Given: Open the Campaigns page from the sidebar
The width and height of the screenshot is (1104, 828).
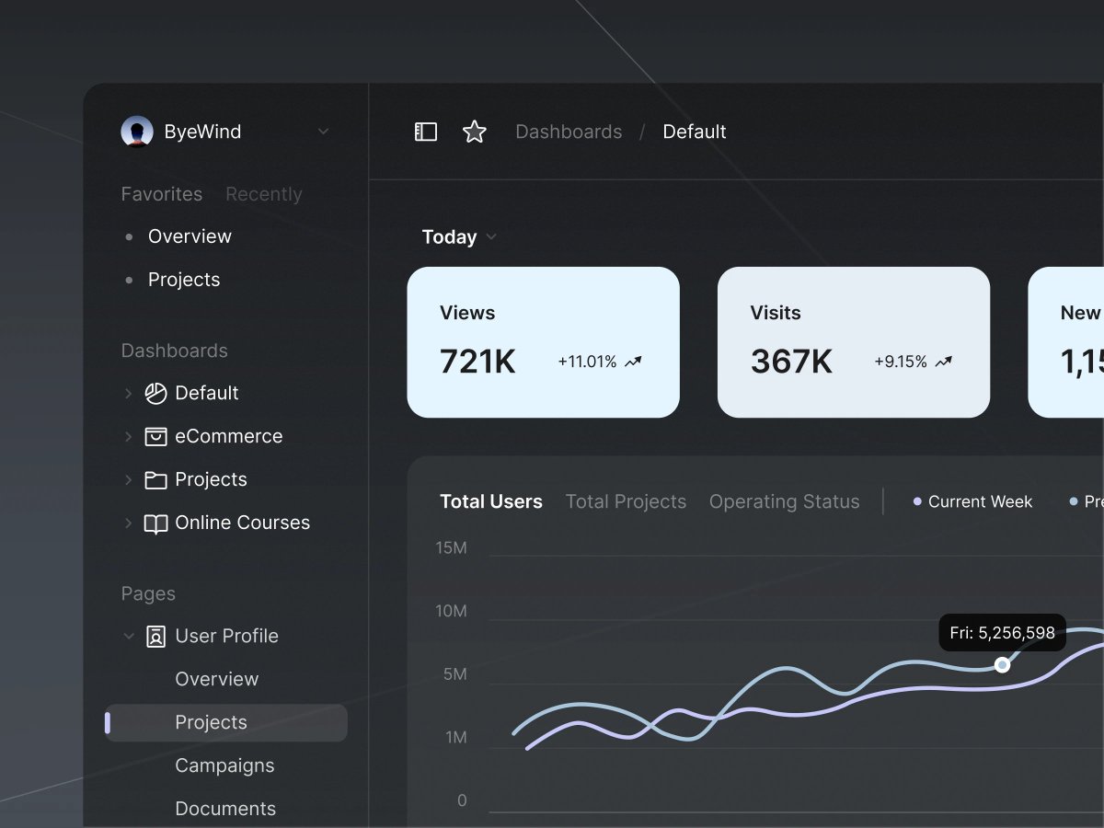Looking at the screenshot, I should click(x=224, y=765).
